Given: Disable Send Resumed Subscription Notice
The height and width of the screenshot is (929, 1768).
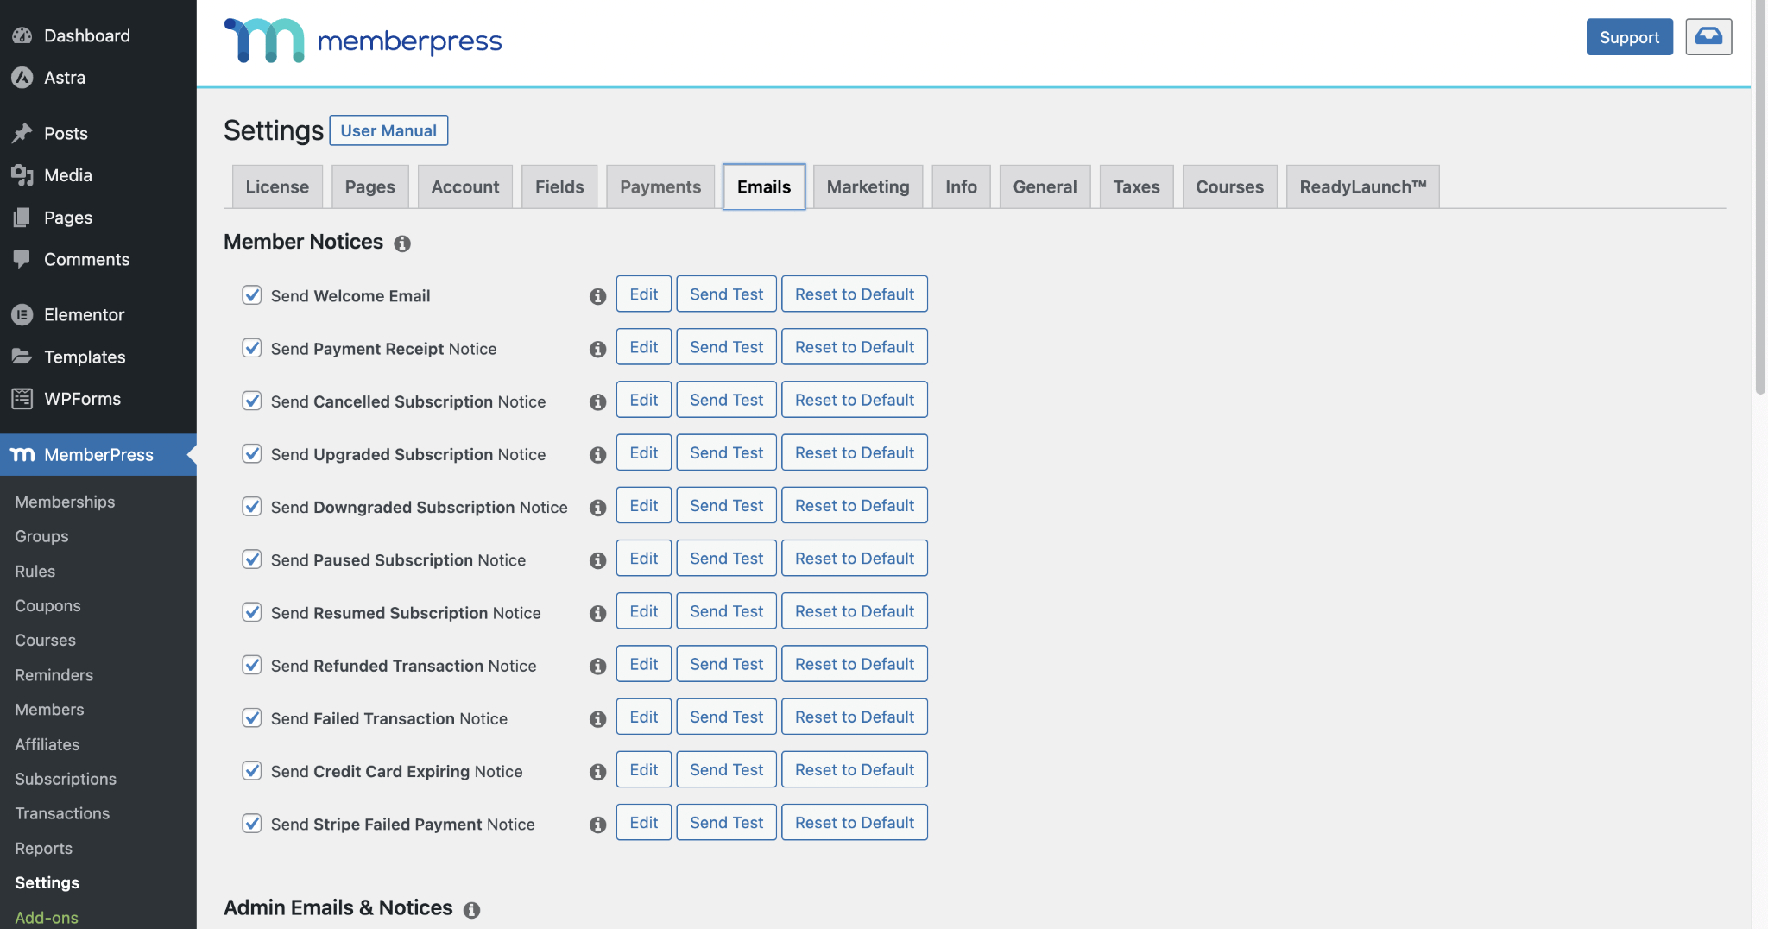Looking at the screenshot, I should coord(252,612).
